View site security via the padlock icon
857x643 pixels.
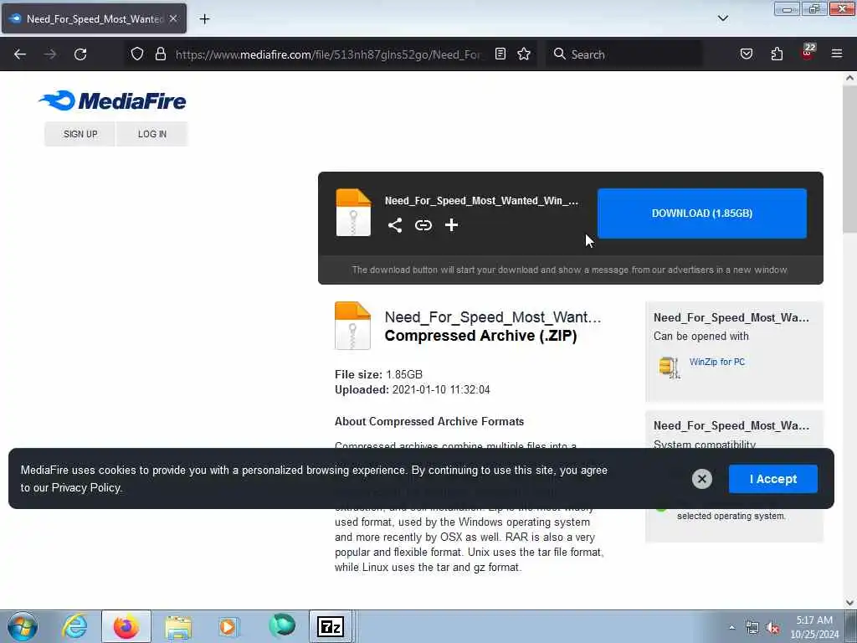click(160, 54)
